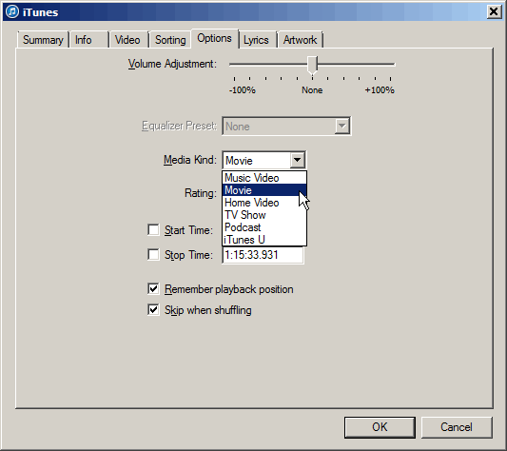
Task: Go to the Video tab
Action: [128, 40]
